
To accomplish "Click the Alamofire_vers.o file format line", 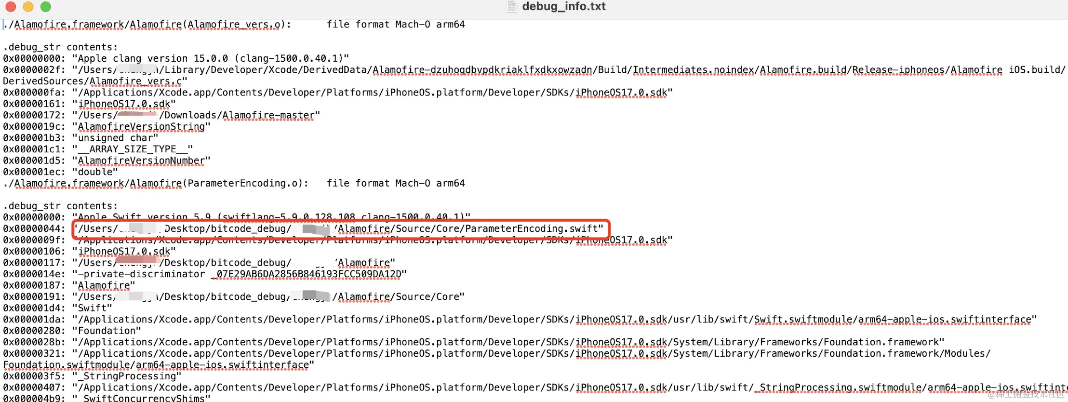I will (x=234, y=24).
